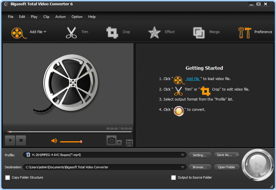The height and width of the screenshot is (190, 276).
Task: Enable Output to Source Folder checkbox
Action: [173, 178]
